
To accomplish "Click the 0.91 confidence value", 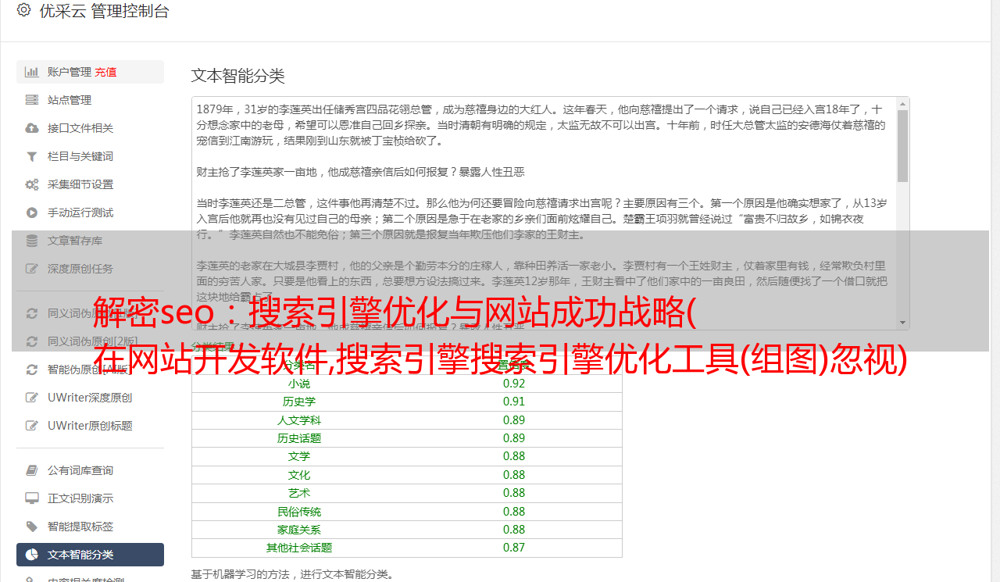I will (x=514, y=402).
